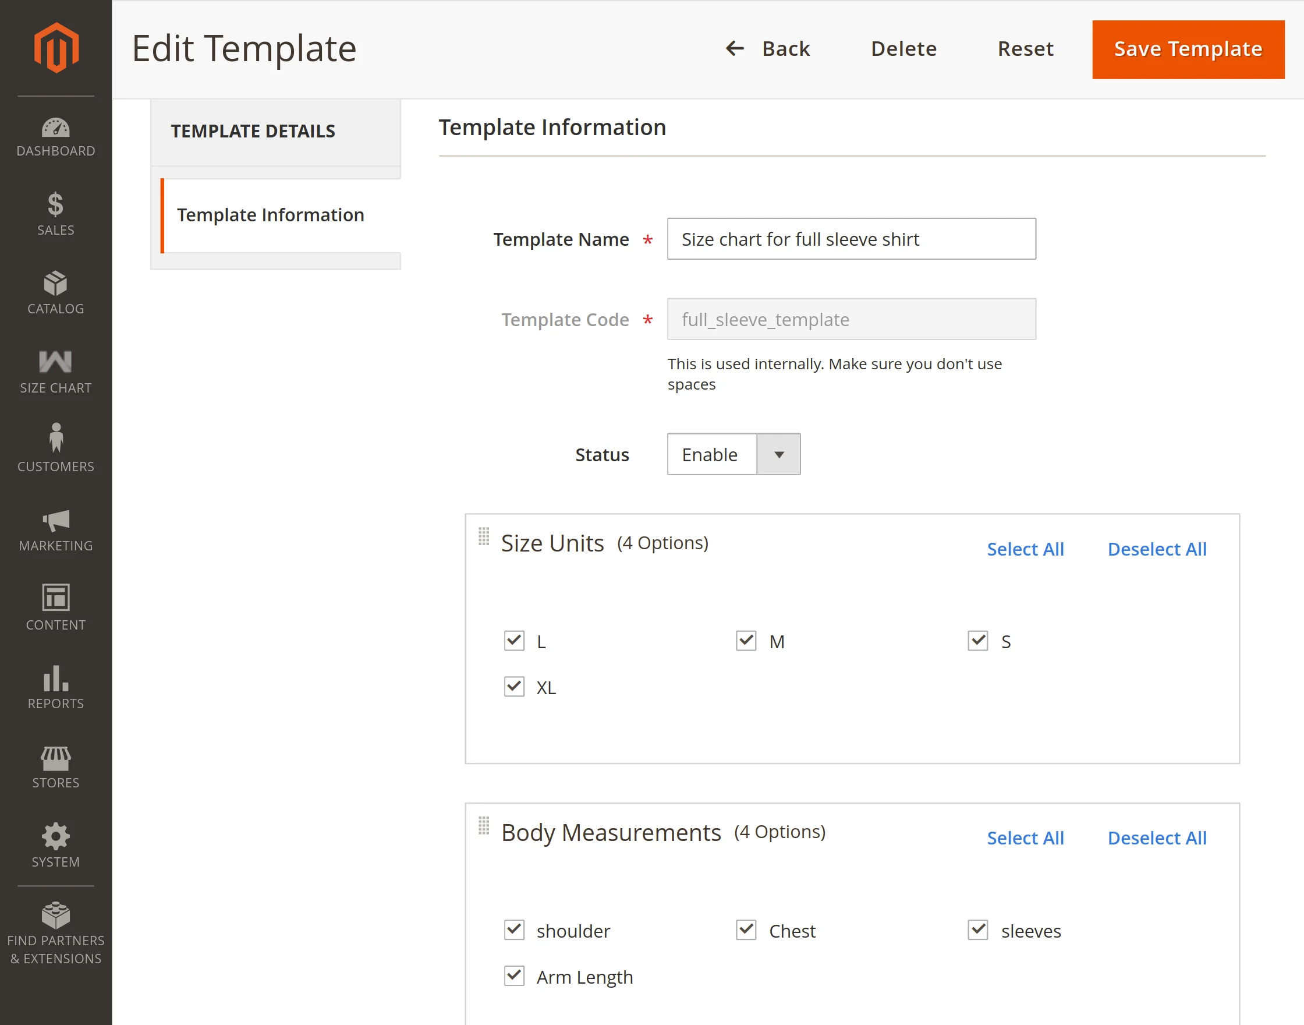Uncheck the XL size checkbox
The width and height of the screenshot is (1304, 1025).
point(514,687)
